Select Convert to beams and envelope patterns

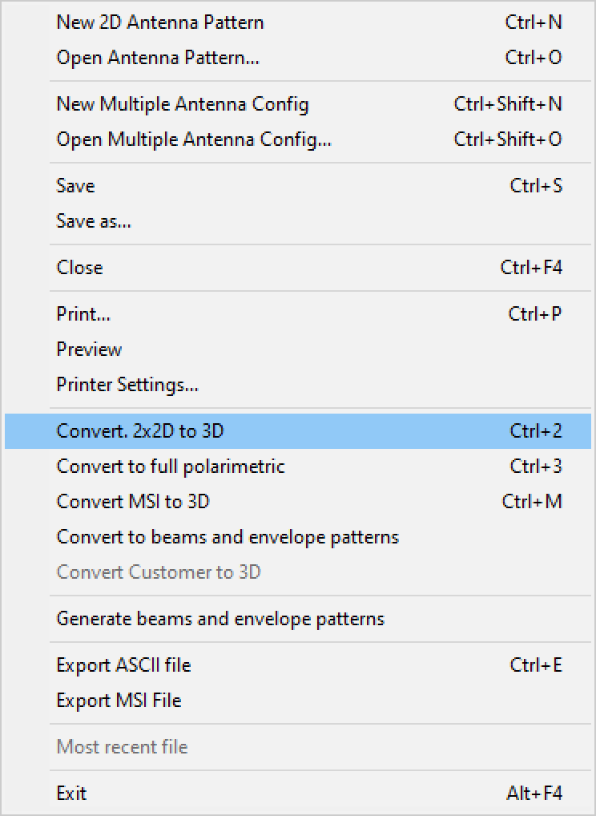[228, 537]
